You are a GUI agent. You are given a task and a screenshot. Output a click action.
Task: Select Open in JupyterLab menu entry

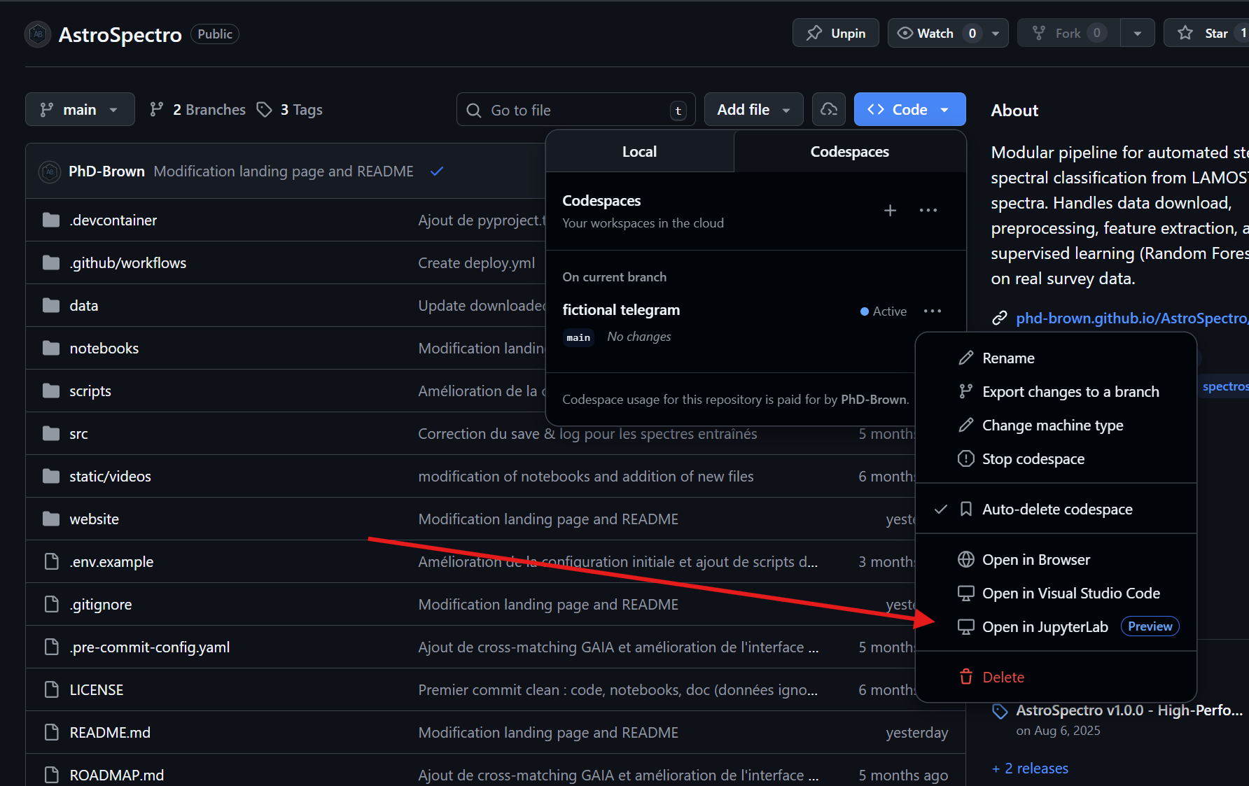click(x=1045, y=627)
